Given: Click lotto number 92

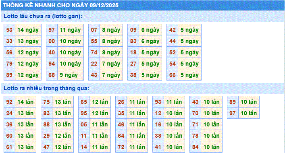Looking at the screenshot, I should 9,102.
